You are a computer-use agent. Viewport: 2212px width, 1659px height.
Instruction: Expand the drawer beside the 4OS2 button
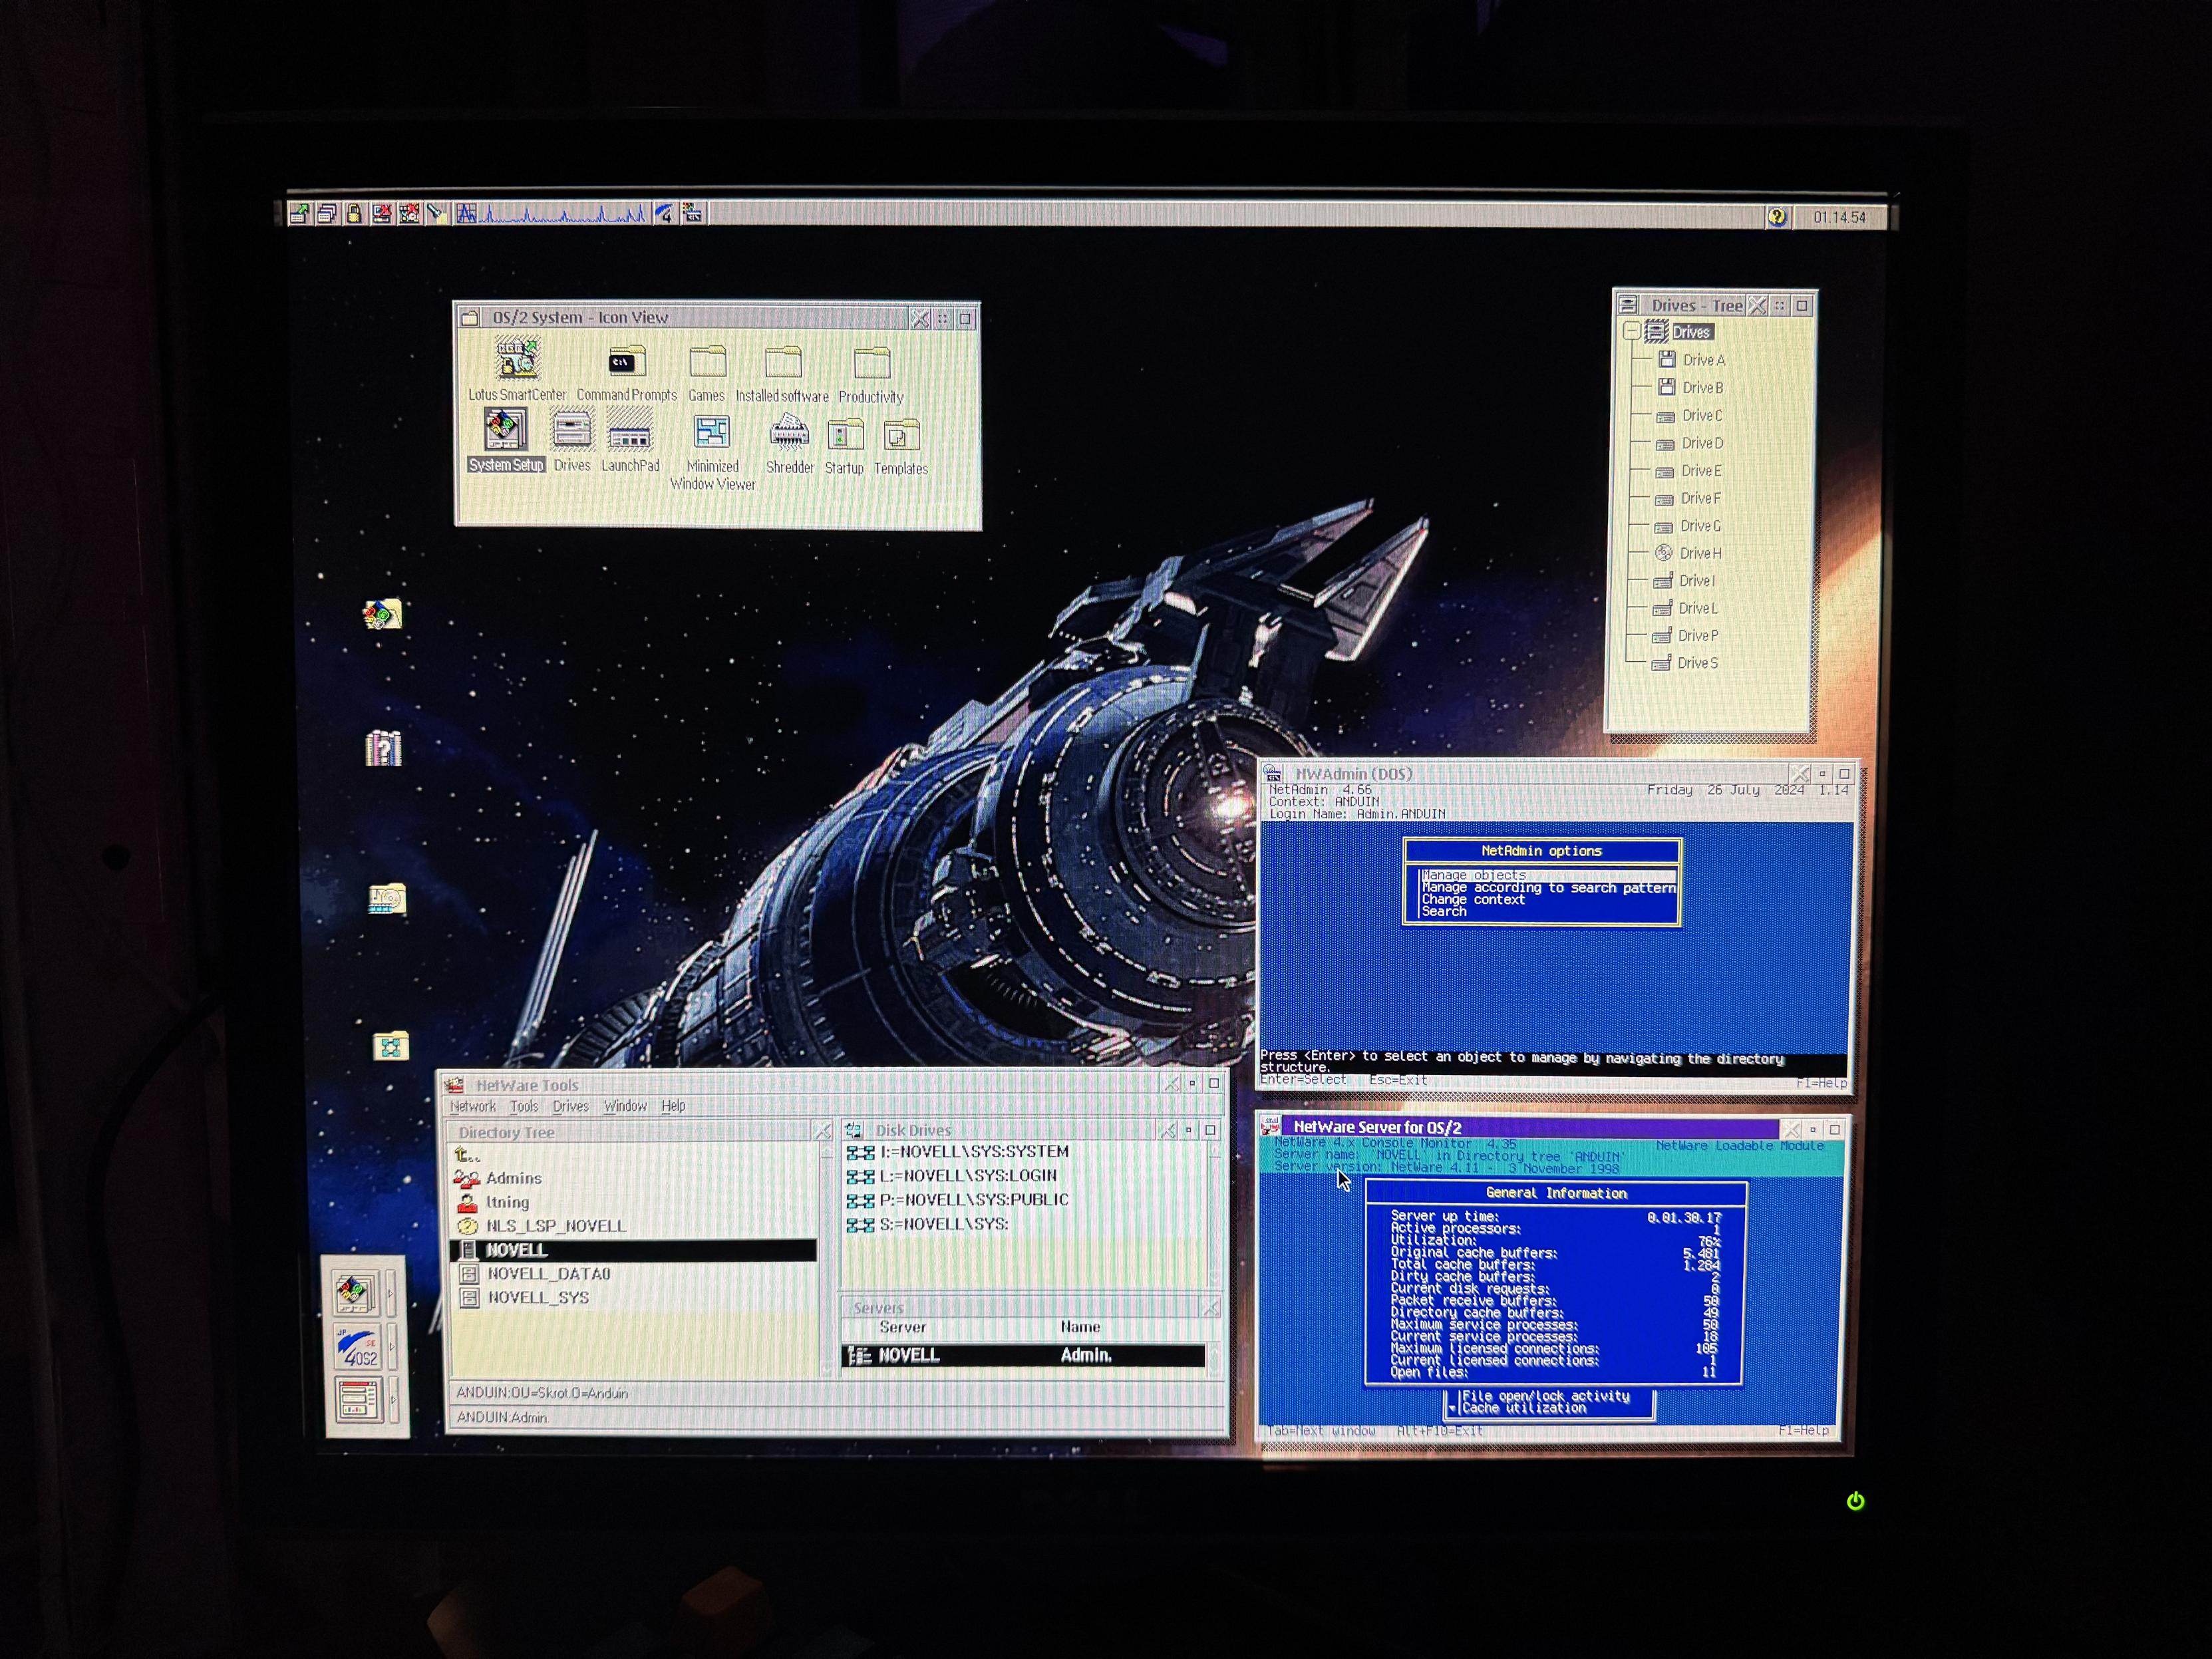(392, 1347)
